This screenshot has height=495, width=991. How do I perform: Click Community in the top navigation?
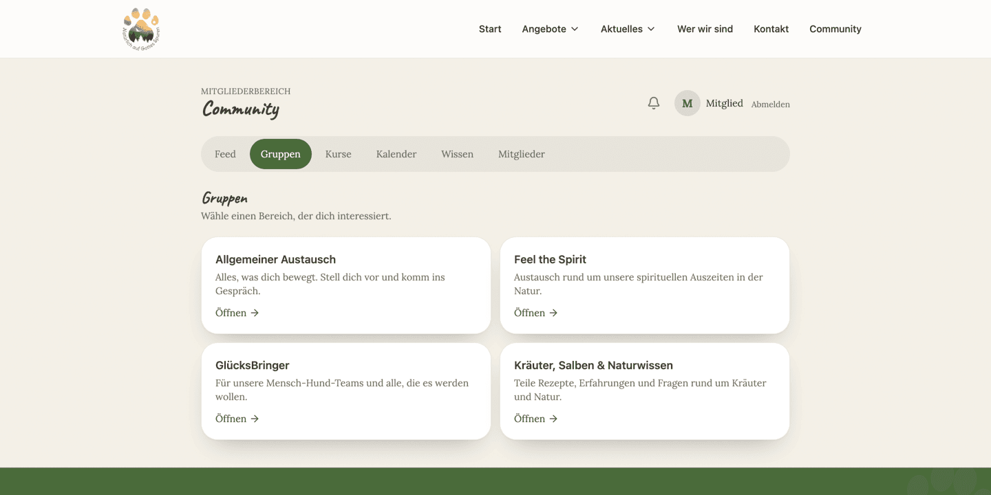tap(835, 29)
